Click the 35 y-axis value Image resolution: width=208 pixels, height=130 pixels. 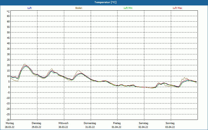8,49
